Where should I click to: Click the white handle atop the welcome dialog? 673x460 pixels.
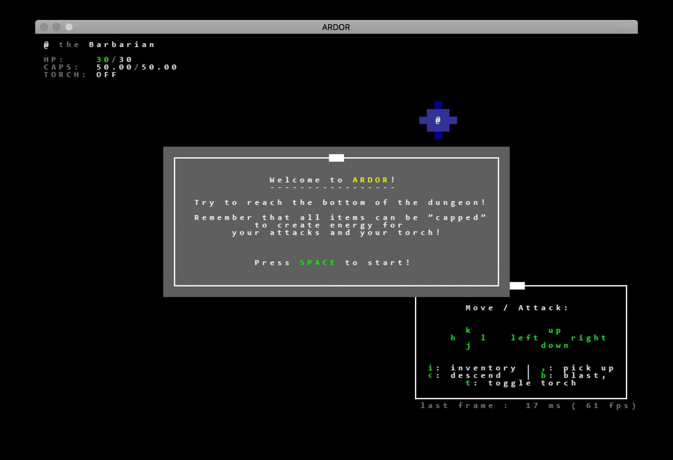(336, 158)
